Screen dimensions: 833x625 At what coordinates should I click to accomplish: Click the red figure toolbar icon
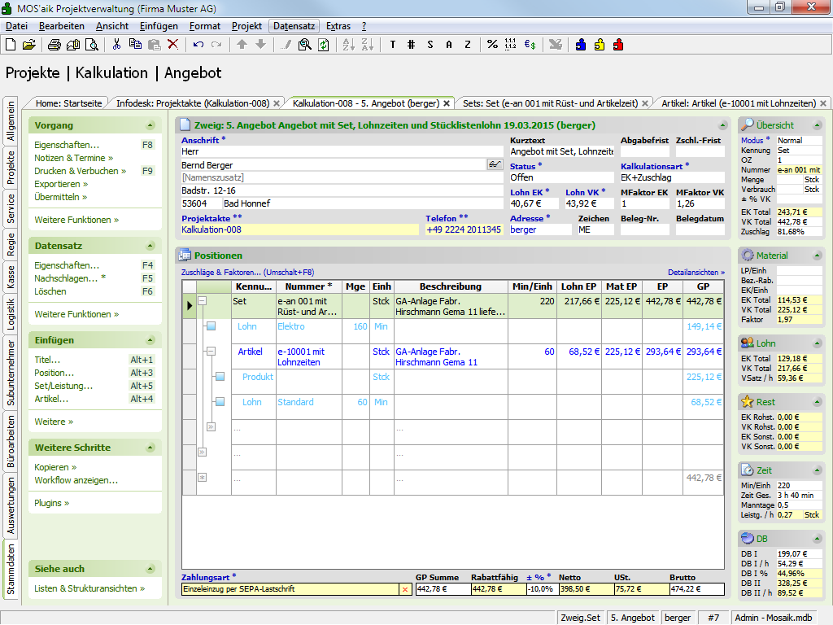[x=618, y=45]
